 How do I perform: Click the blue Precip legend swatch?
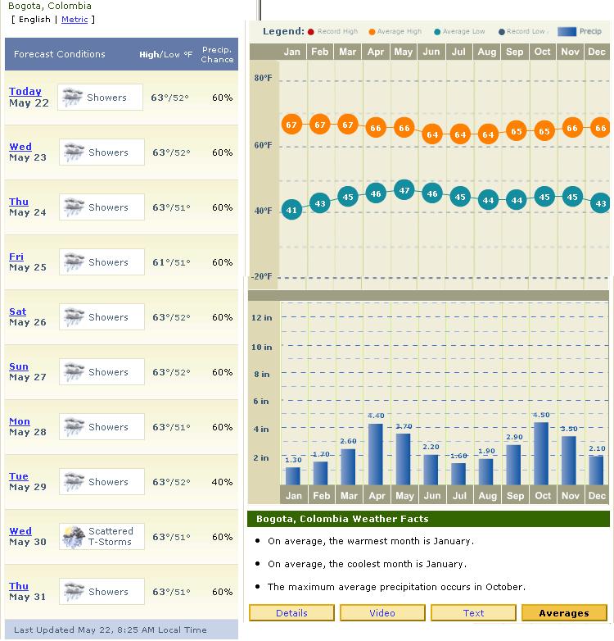tap(567, 32)
